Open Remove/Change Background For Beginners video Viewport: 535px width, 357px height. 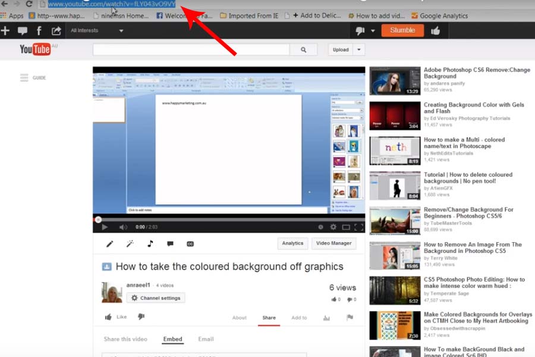click(x=468, y=212)
